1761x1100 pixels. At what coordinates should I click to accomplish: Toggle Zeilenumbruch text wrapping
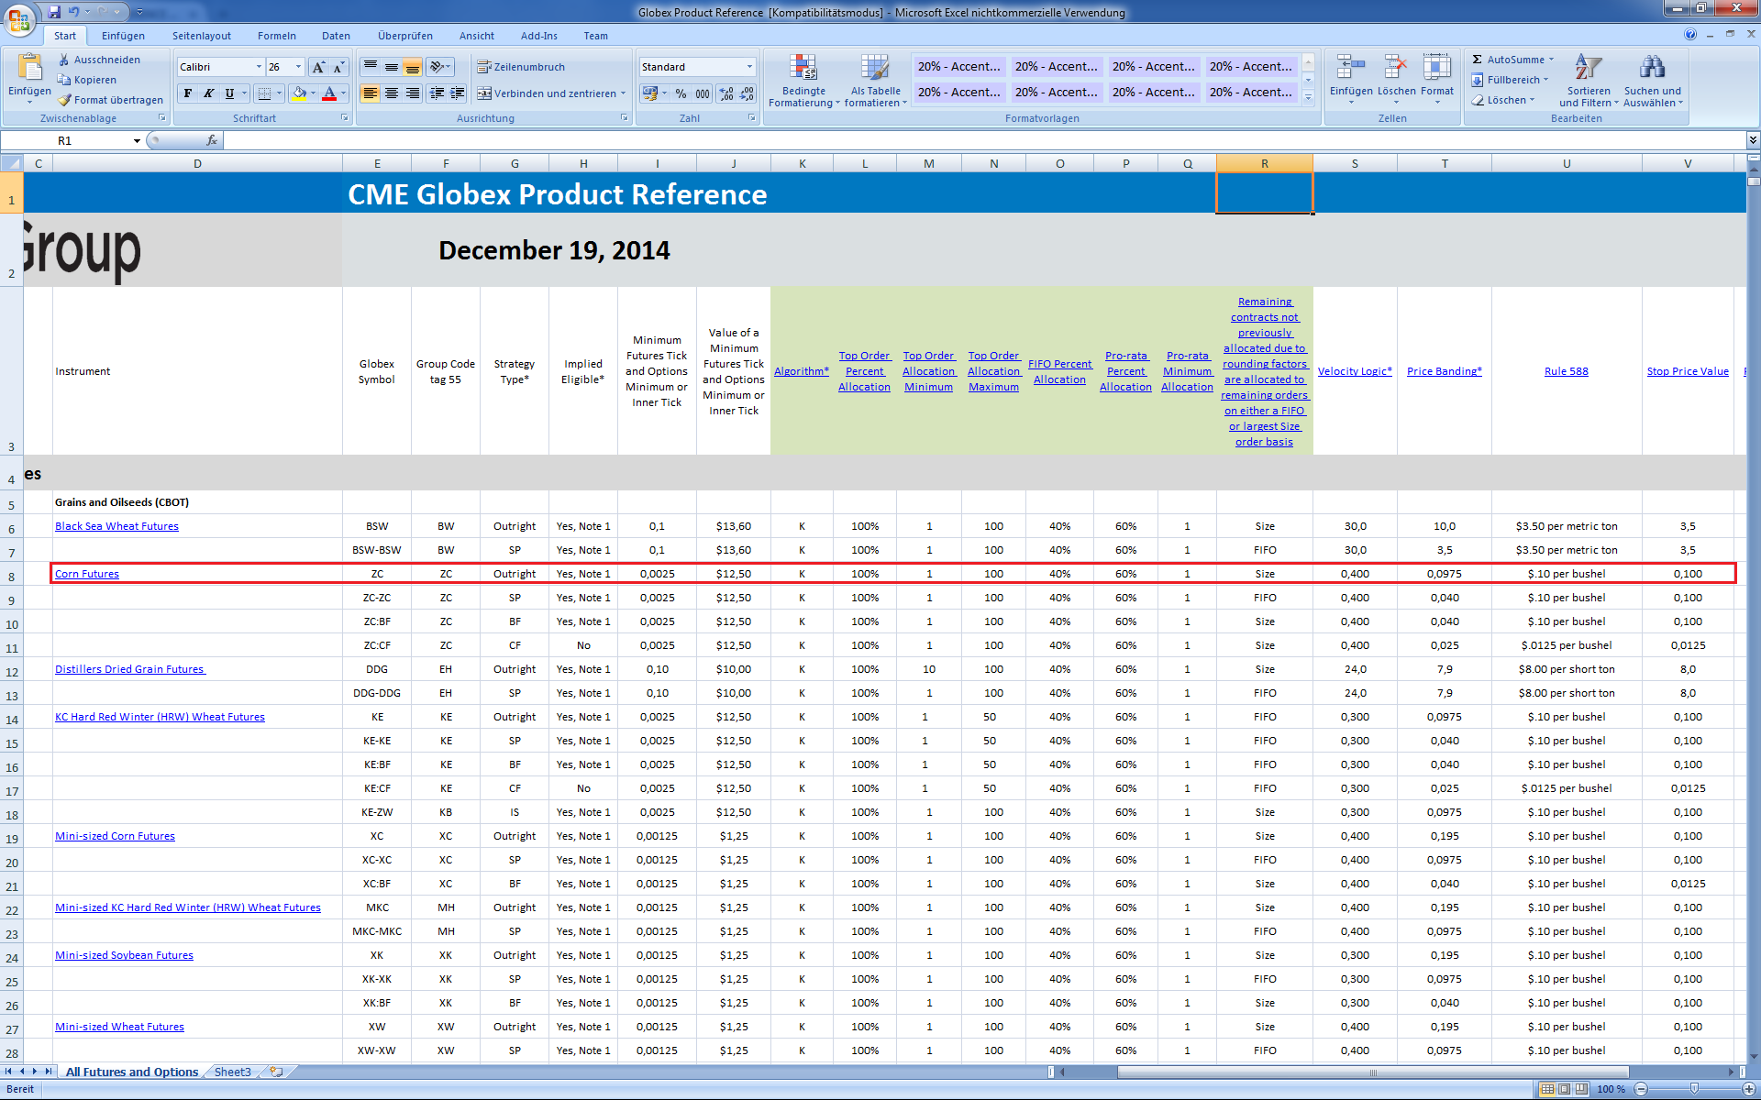click(521, 67)
